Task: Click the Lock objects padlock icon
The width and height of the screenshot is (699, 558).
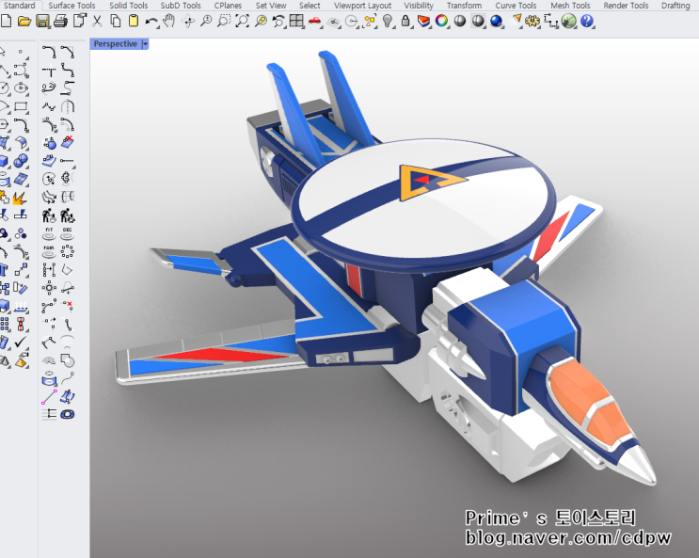Action: (x=405, y=21)
